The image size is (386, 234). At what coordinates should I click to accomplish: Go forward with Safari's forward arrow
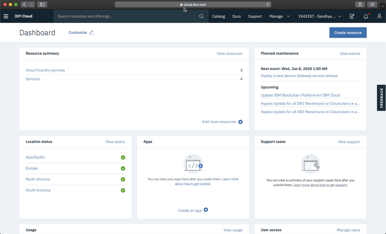32,4
